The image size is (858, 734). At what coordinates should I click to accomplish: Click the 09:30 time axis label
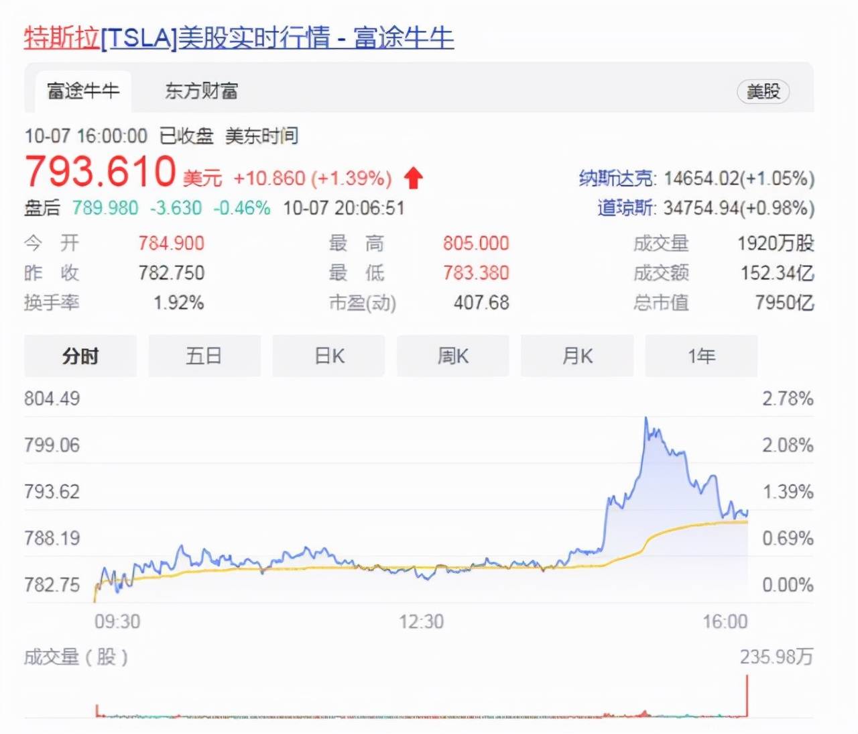(117, 621)
